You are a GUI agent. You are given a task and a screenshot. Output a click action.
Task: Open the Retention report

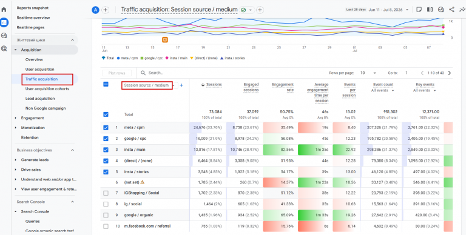pyautogui.click(x=30, y=137)
